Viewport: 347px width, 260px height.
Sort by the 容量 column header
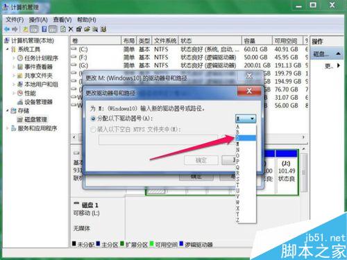click(257, 41)
